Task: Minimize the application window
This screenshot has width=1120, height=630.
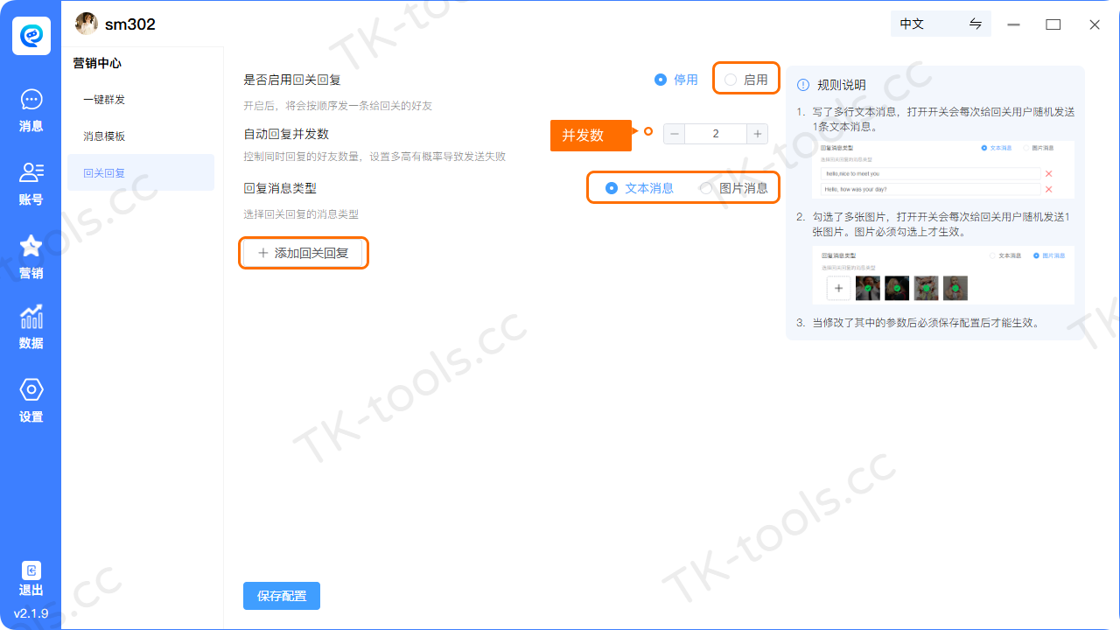Action: (1014, 24)
